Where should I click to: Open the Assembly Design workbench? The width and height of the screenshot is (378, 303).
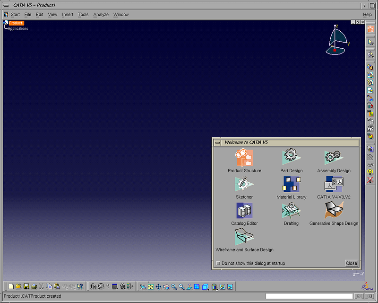(x=334, y=157)
